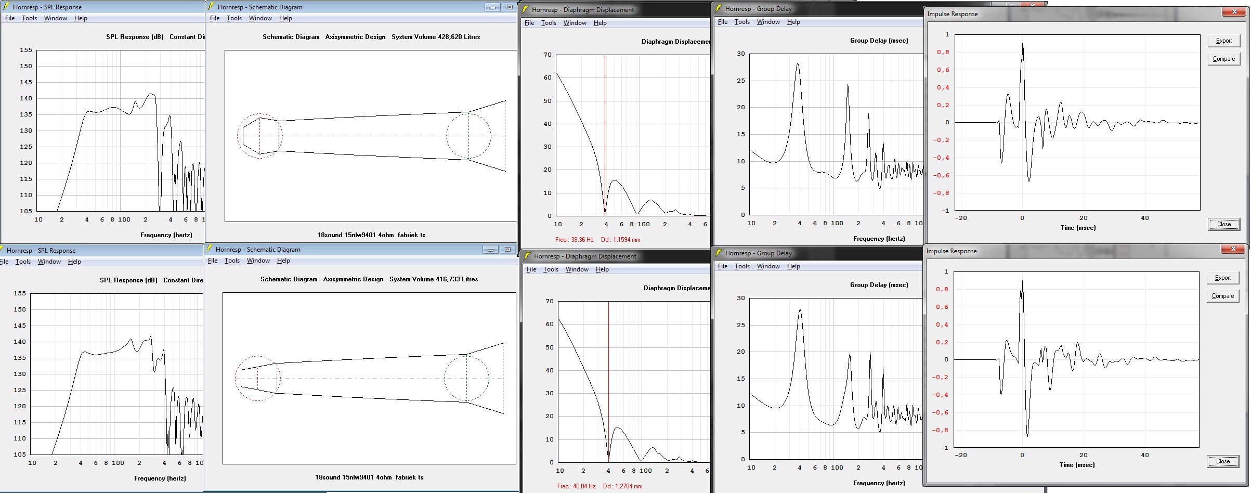Minimize the 428,620 Litres Schematic Diagram window
This screenshot has width=1251, height=493.
pyautogui.click(x=492, y=7)
